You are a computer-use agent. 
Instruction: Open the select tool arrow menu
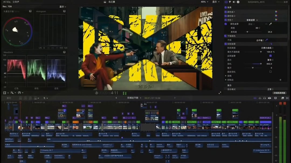(x=46, y=98)
